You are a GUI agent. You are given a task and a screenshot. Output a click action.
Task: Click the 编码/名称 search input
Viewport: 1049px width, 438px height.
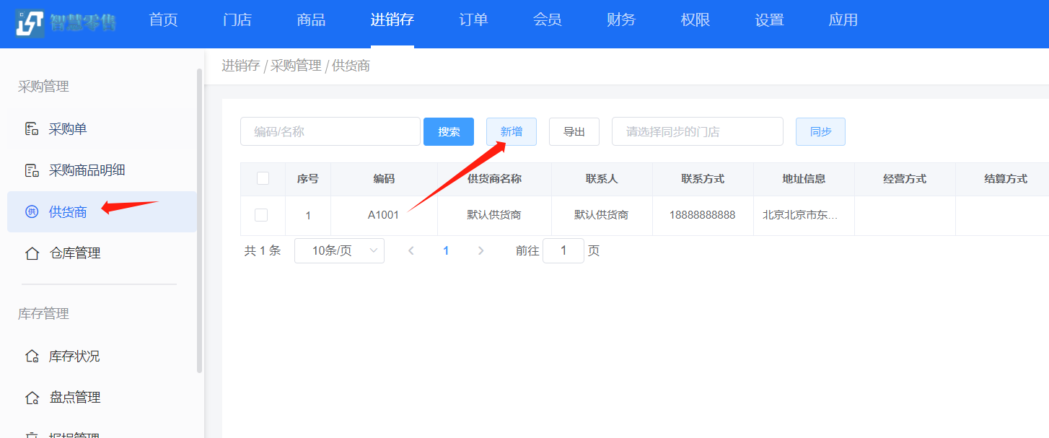330,131
